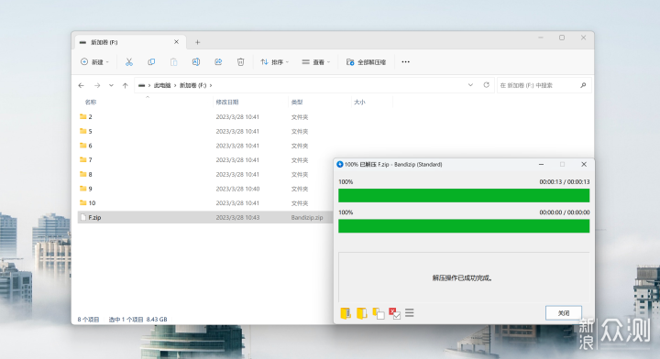Click the search box for 新加卷 (F:)
The height and width of the screenshot is (359, 660).
point(544,85)
